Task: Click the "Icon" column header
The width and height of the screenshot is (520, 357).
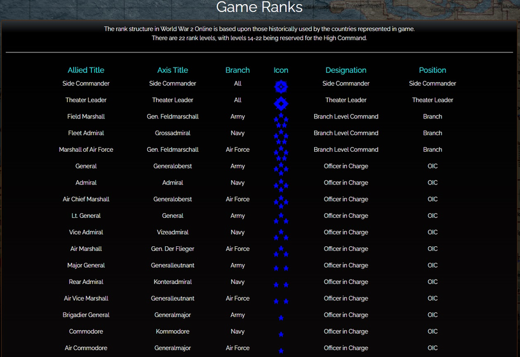Action: click(x=281, y=70)
